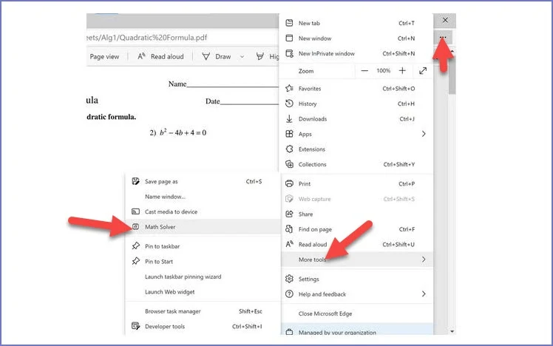The width and height of the screenshot is (553, 346).
Task: Click the Extensions puzzle icon
Action: pos(289,149)
